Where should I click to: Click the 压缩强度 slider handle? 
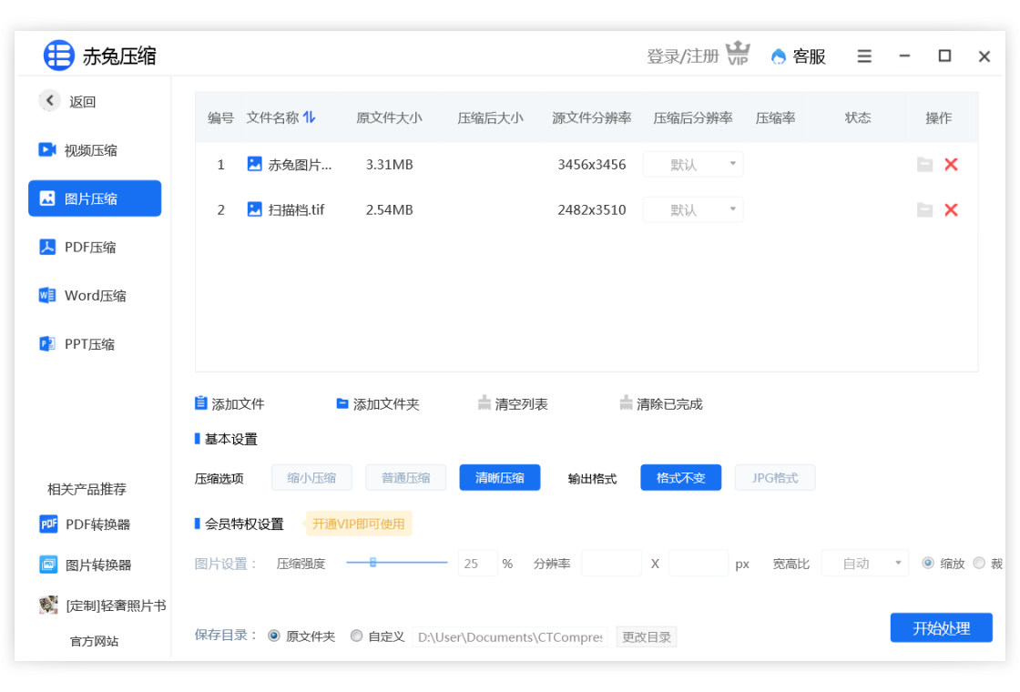click(372, 563)
